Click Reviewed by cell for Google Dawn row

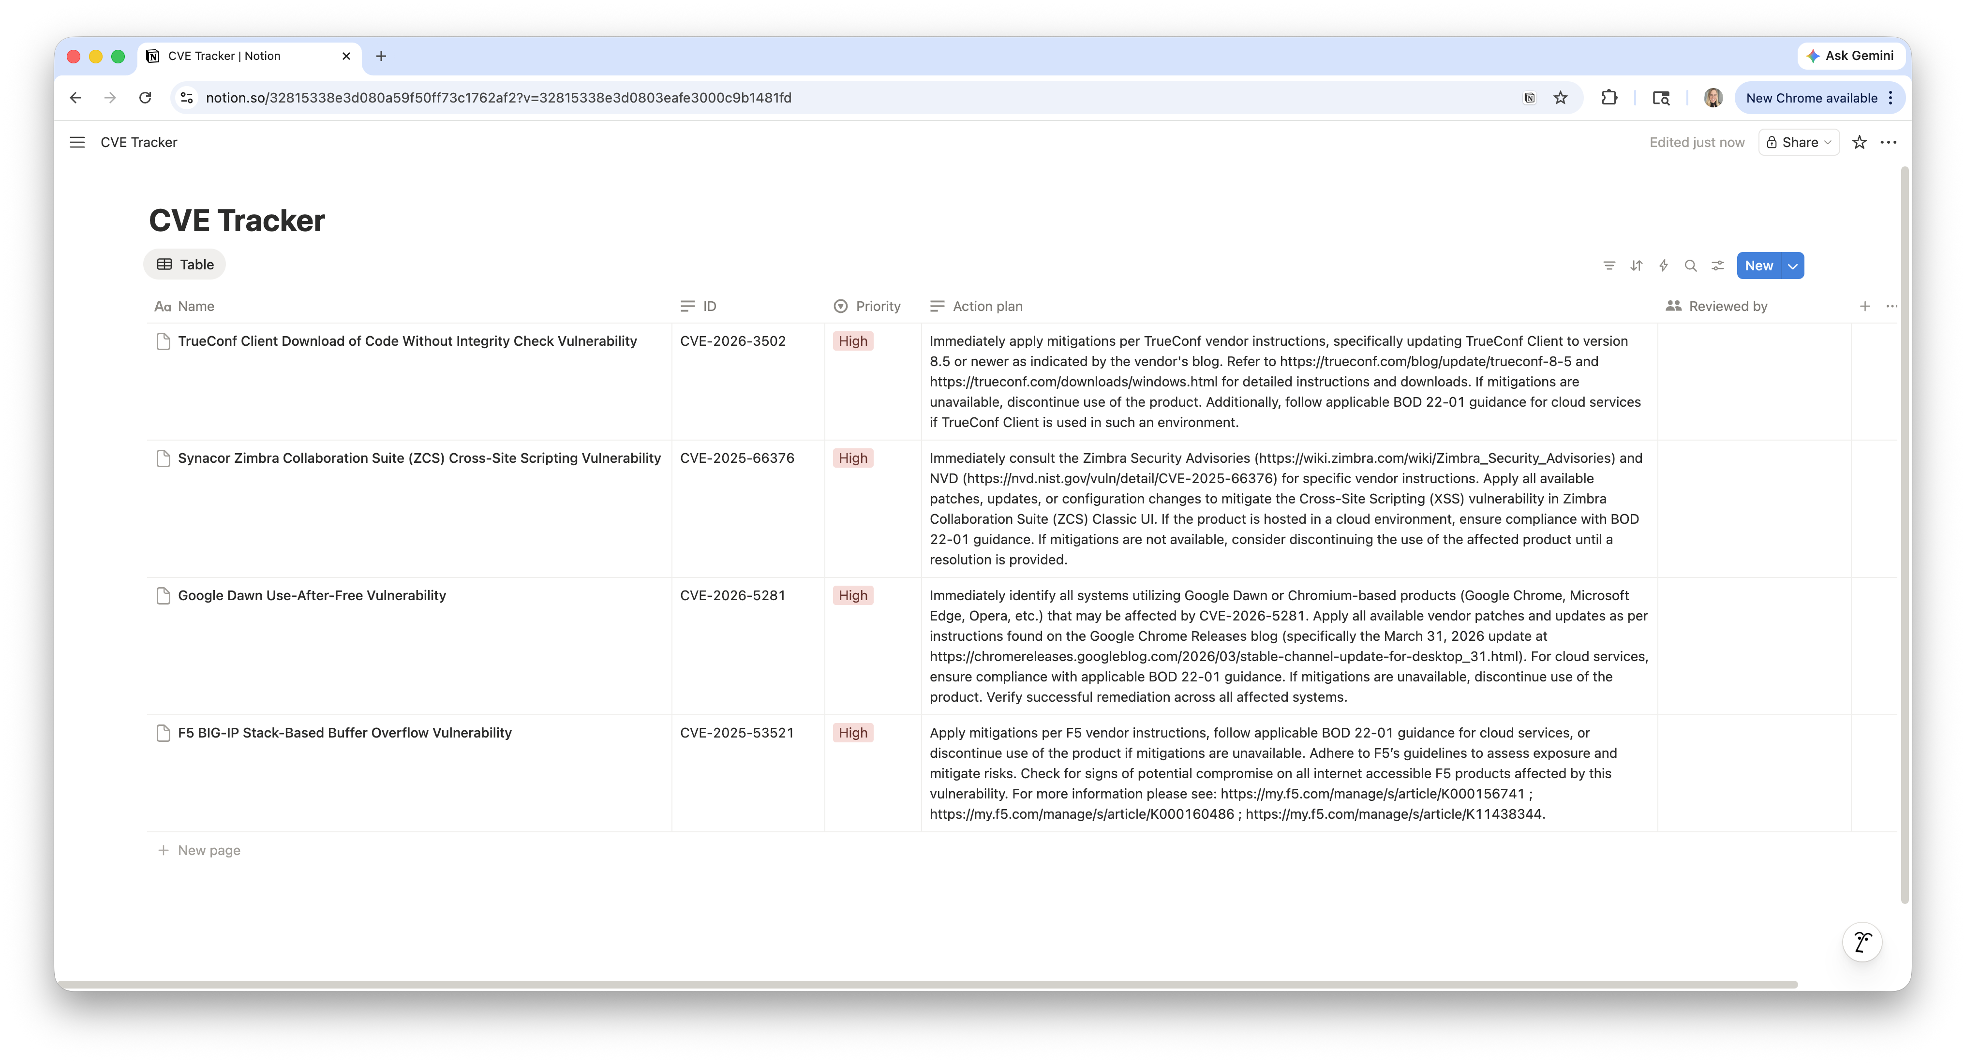[x=1754, y=646]
